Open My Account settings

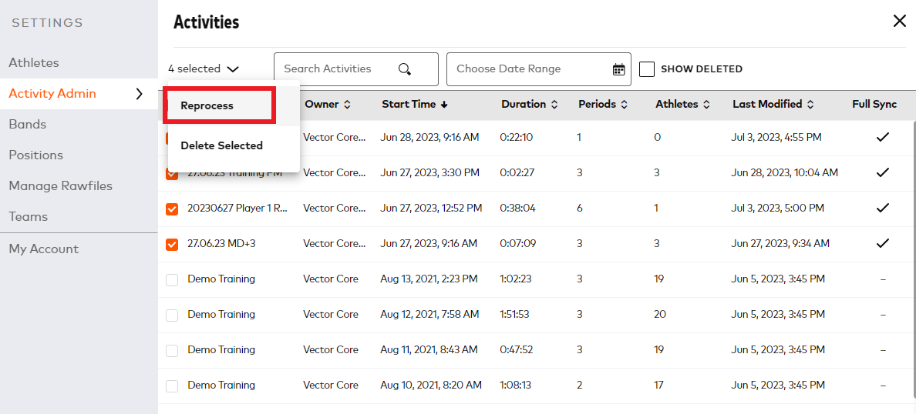tap(44, 249)
